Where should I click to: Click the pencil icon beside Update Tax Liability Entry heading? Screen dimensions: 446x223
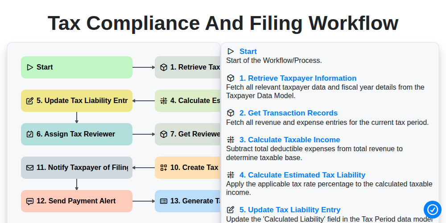pyautogui.click(x=231, y=210)
